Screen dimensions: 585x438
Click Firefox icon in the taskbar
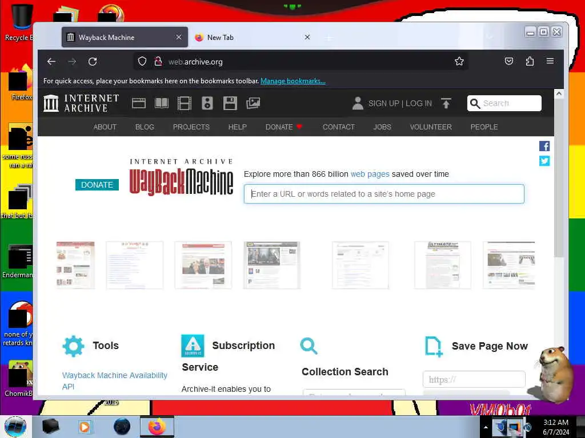[x=157, y=427]
